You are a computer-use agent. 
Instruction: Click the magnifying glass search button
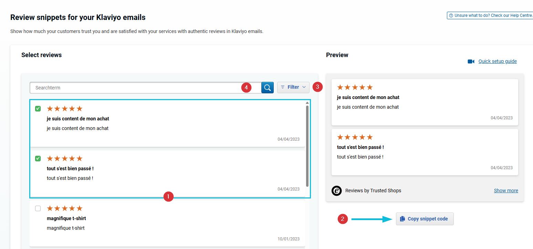pyautogui.click(x=267, y=88)
